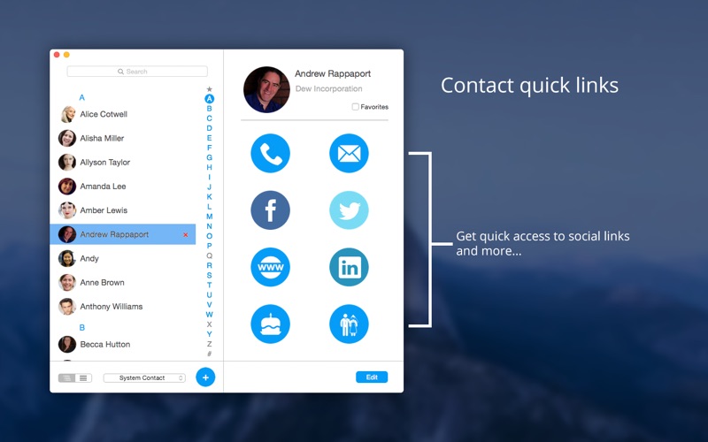The height and width of the screenshot is (442, 708).
Task: Click the Edit button
Action: 372,377
